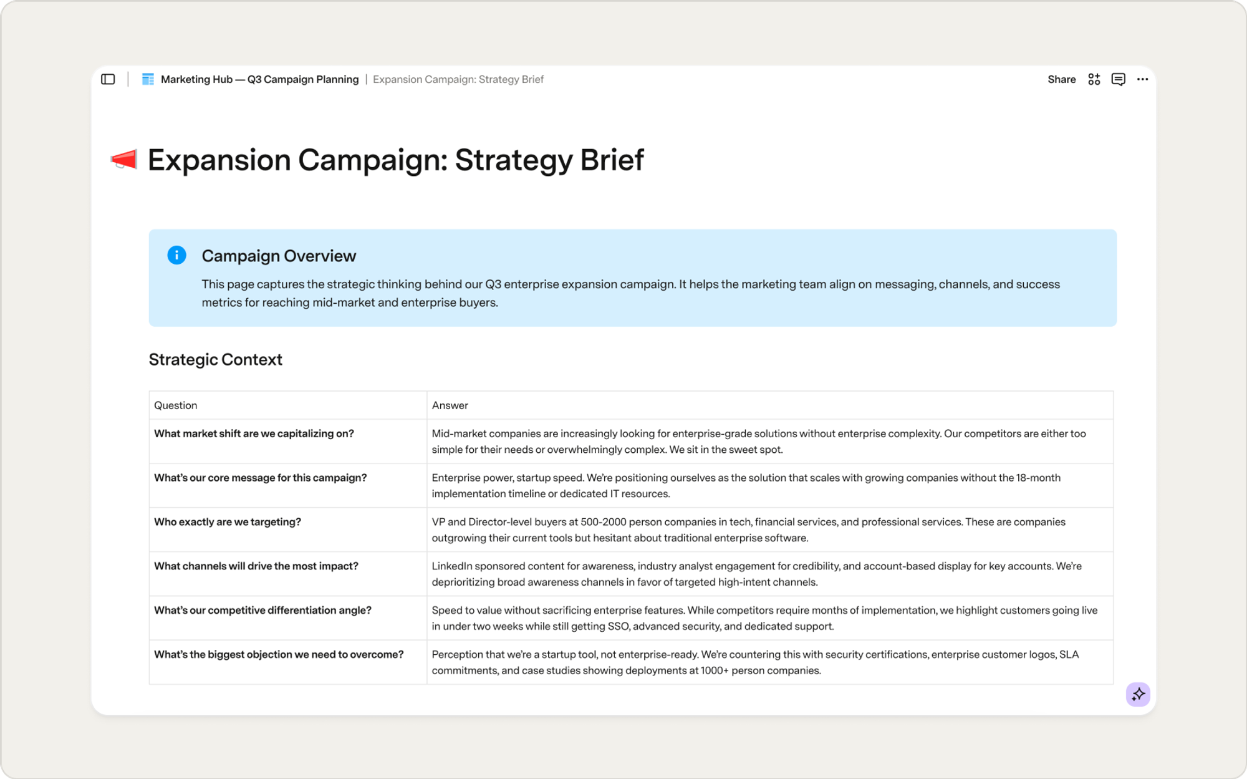The image size is (1247, 779).
Task: Click the blue info icon in callout
Action: (176, 255)
